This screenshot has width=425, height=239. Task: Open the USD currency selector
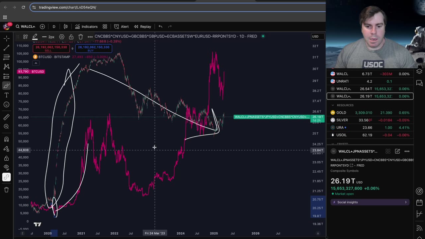(x=318, y=37)
